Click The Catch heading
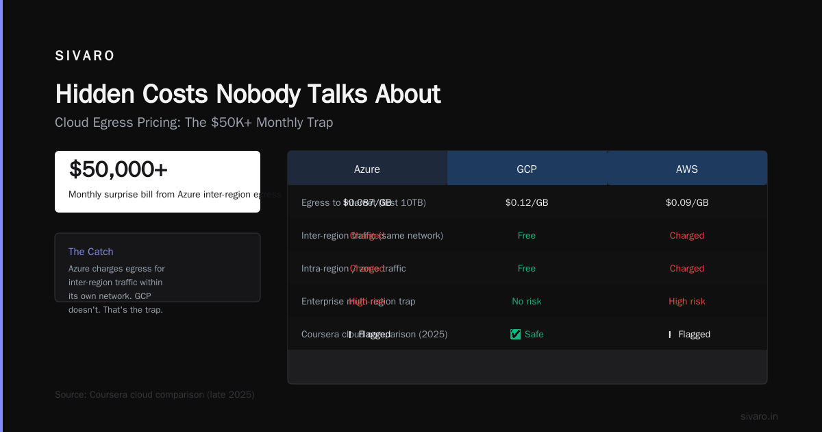 91,252
